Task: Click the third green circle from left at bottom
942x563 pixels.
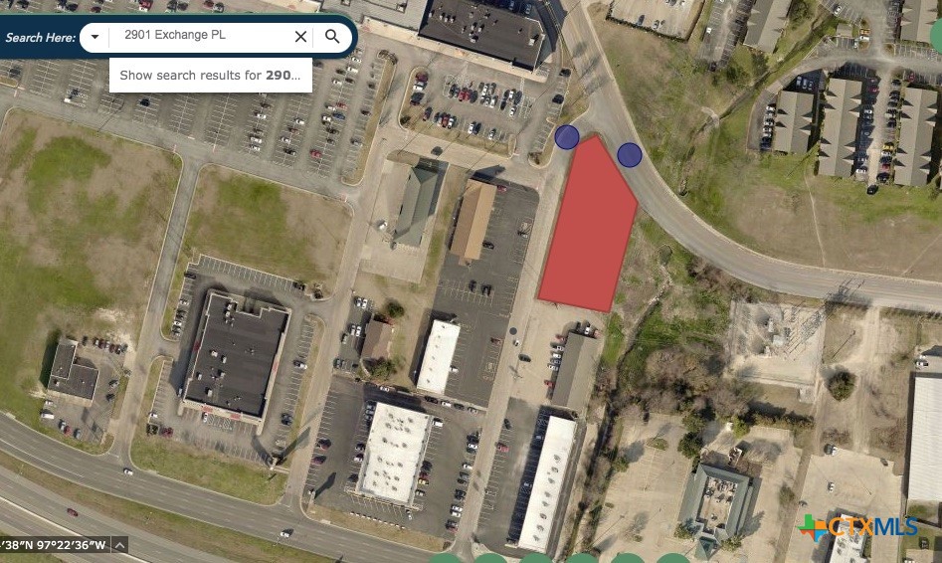Action: coord(535,559)
